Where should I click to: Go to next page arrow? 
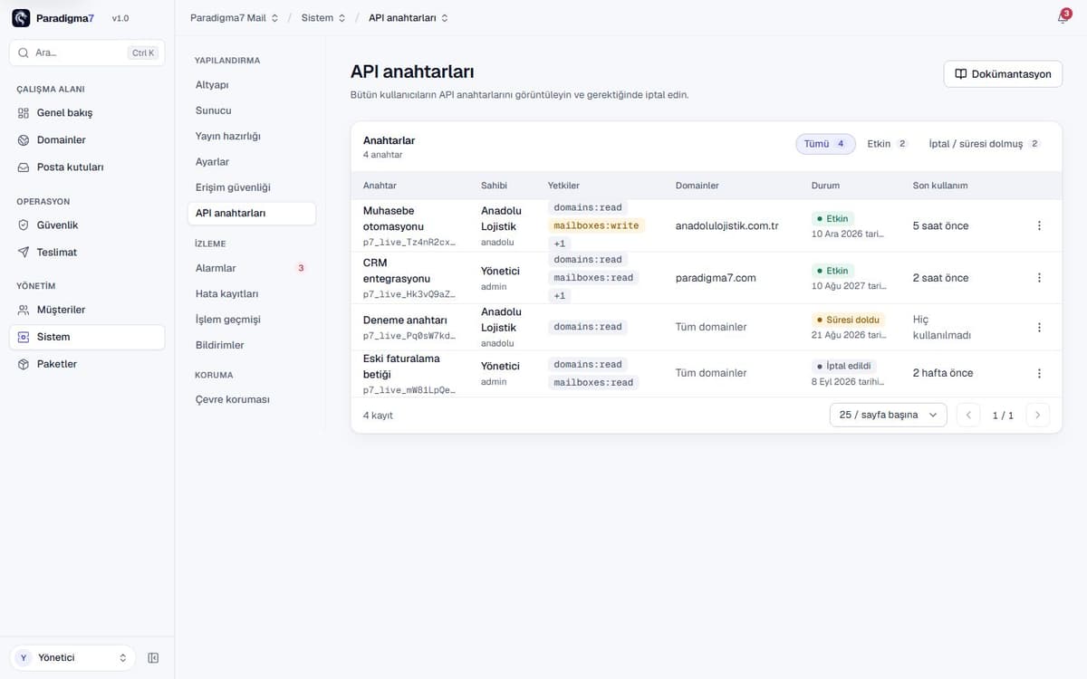click(x=1038, y=415)
